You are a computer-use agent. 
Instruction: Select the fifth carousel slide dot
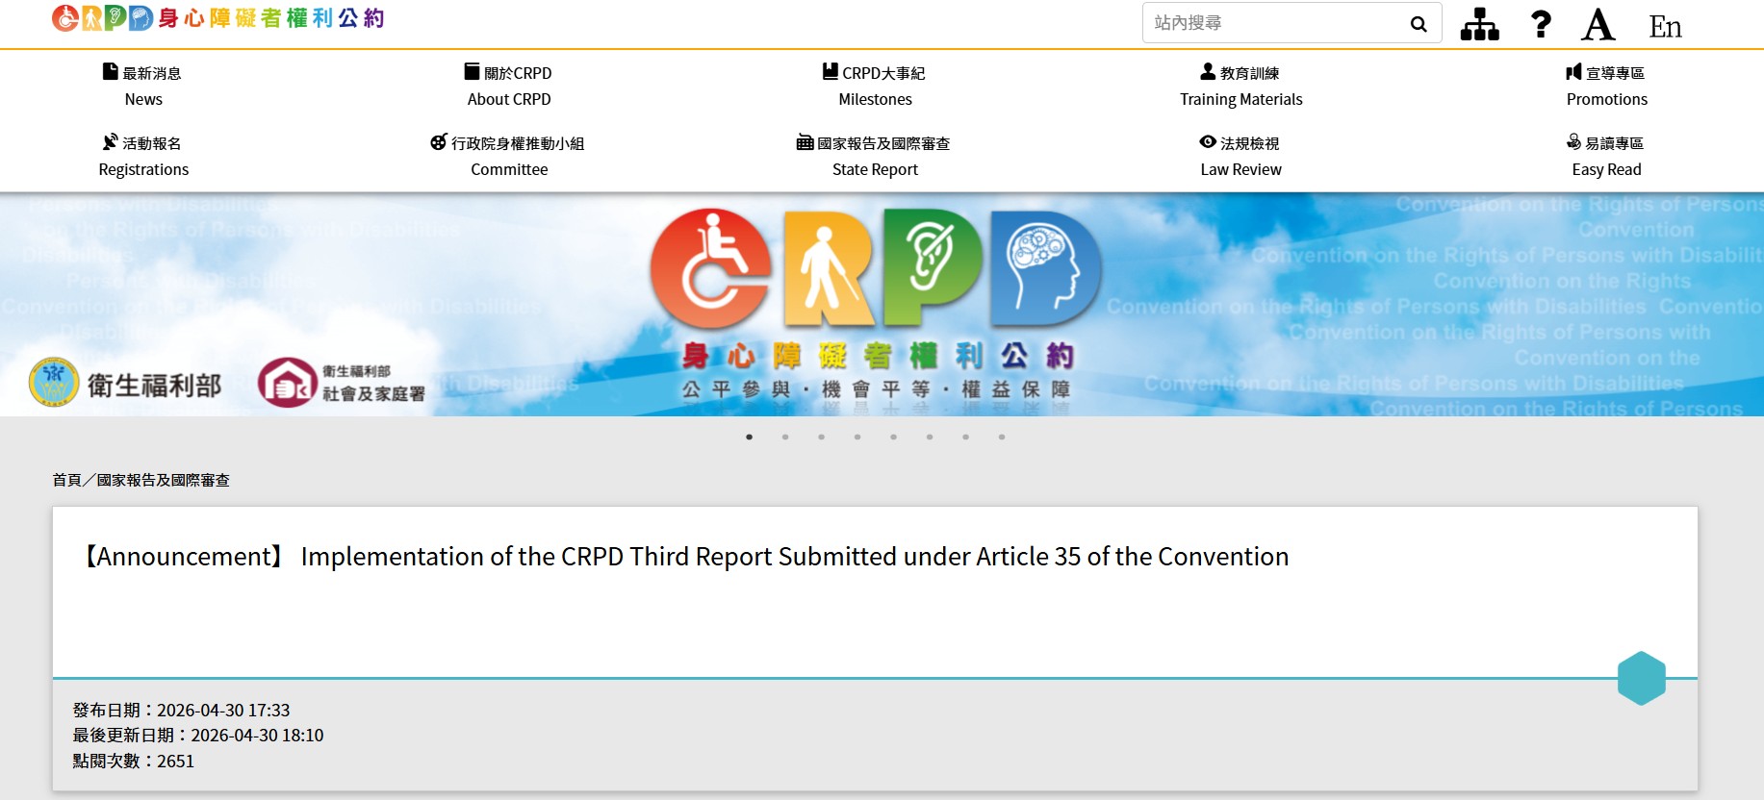[893, 437]
